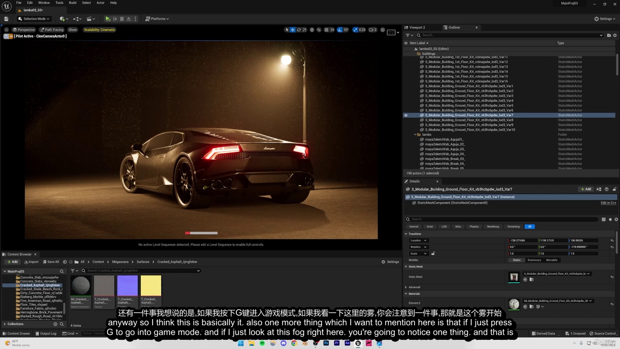The image size is (620, 349).
Task: Switch to the Viewport 2 tab
Action: (x=417, y=27)
